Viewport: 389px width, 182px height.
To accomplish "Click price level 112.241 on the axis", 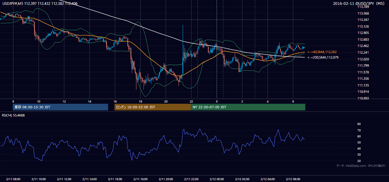I will click(363, 52).
